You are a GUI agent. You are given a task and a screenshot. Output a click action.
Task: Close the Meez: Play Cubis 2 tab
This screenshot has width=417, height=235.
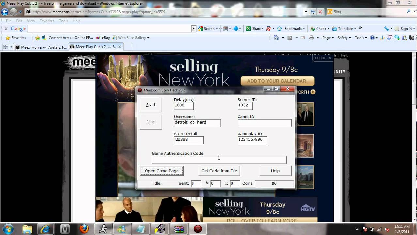pos(119,47)
